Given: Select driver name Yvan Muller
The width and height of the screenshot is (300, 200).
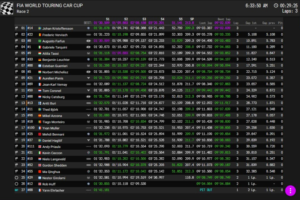Looking at the screenshot, I should tap(51, 128).
